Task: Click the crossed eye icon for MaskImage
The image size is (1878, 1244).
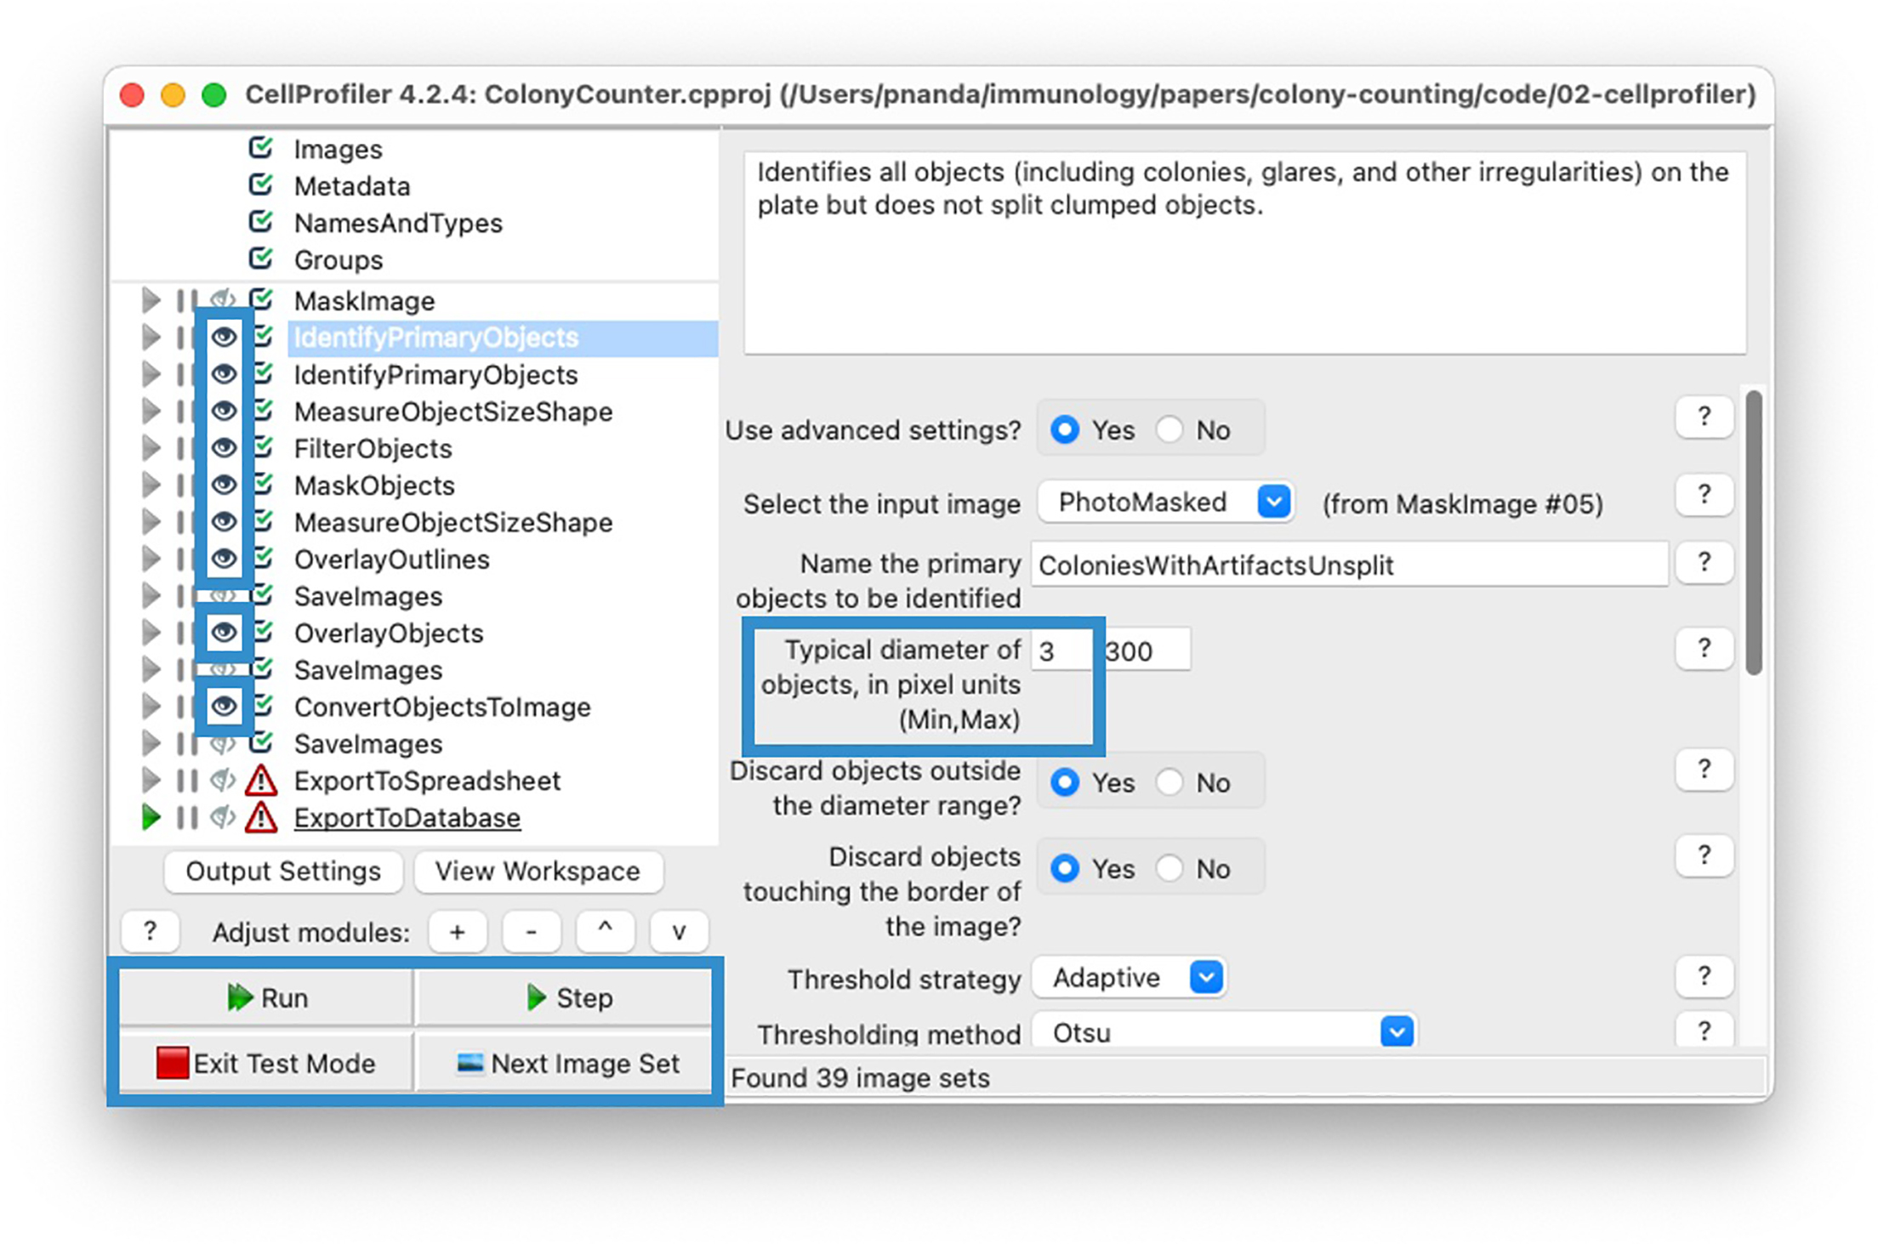Action: click(x=223, y=299)
